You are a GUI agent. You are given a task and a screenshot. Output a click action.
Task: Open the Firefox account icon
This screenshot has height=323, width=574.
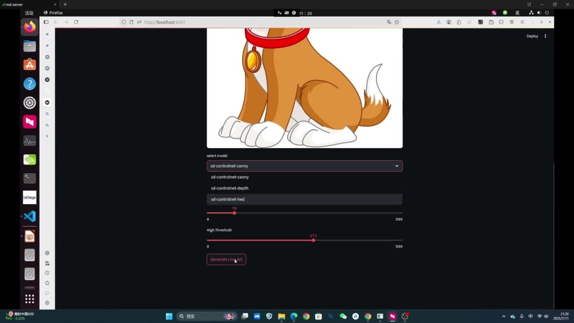coord(449,22)
